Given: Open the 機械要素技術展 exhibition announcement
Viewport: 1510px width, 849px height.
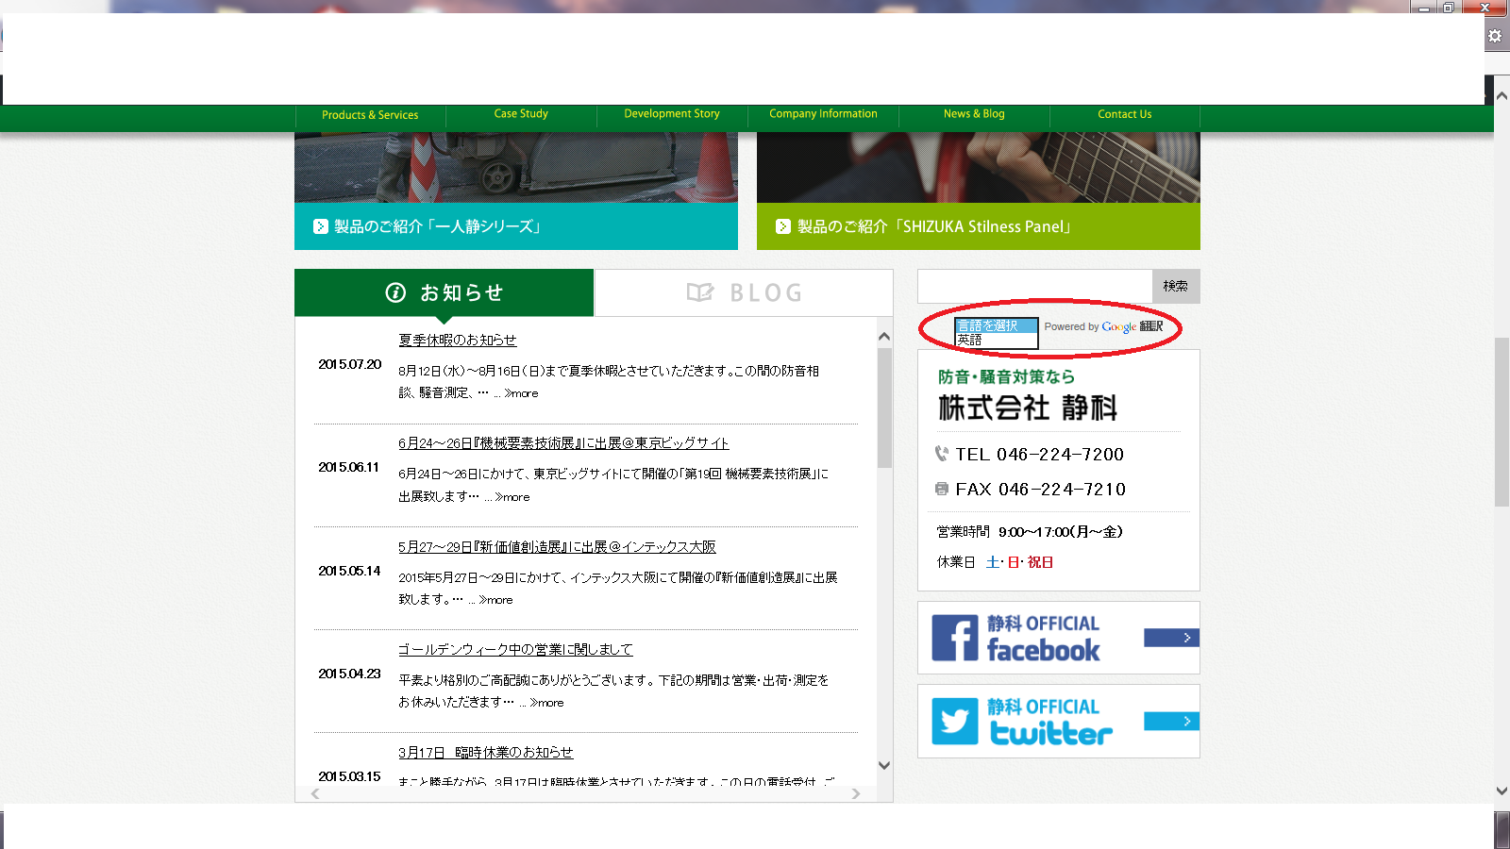Looking at the screenshot, I should 563,442.
